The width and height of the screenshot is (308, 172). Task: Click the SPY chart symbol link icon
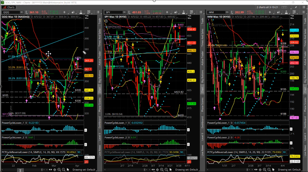pyautogui.click(x=129, y=12)
